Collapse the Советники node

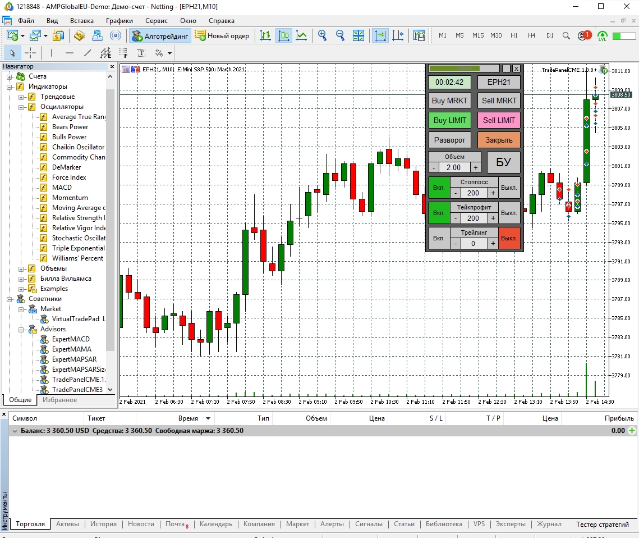(9, 299)
